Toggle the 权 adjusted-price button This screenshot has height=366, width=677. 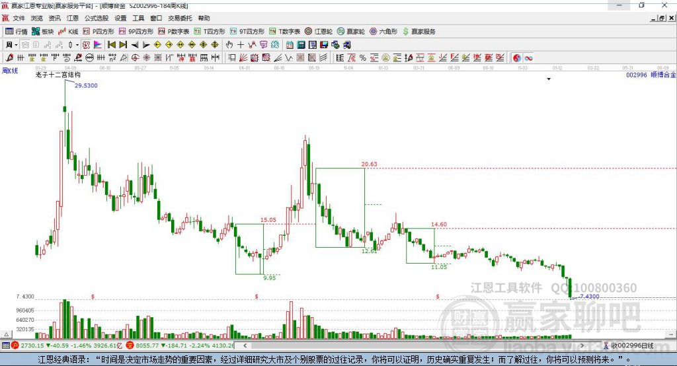click(86, 45)
